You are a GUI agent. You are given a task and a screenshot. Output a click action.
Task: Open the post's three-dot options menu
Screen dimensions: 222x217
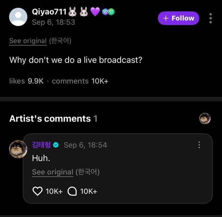pyautogui.click(x=211, y=18)
